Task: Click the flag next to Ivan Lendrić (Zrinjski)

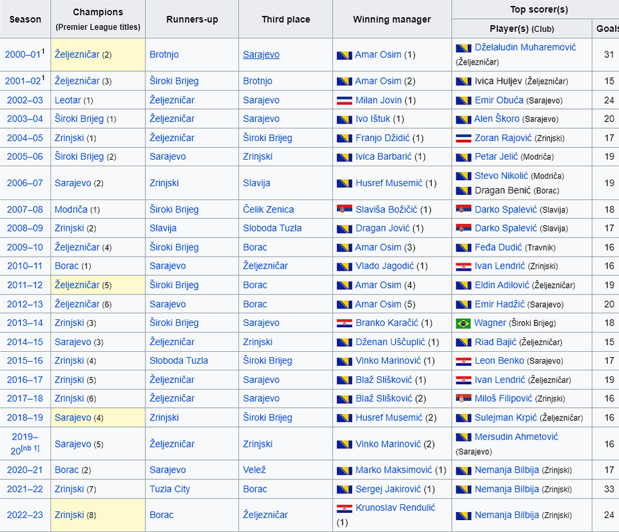Action: [x=464, y=267]
